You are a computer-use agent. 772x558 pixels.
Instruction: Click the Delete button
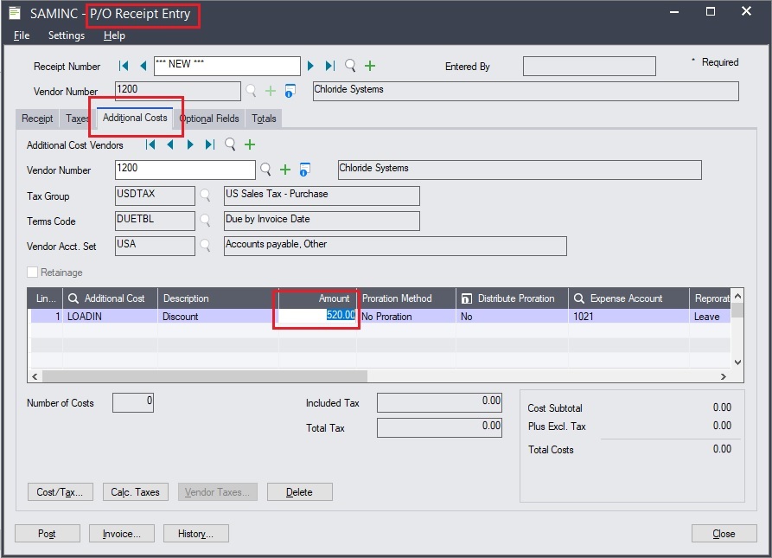(x=299, y=492)
